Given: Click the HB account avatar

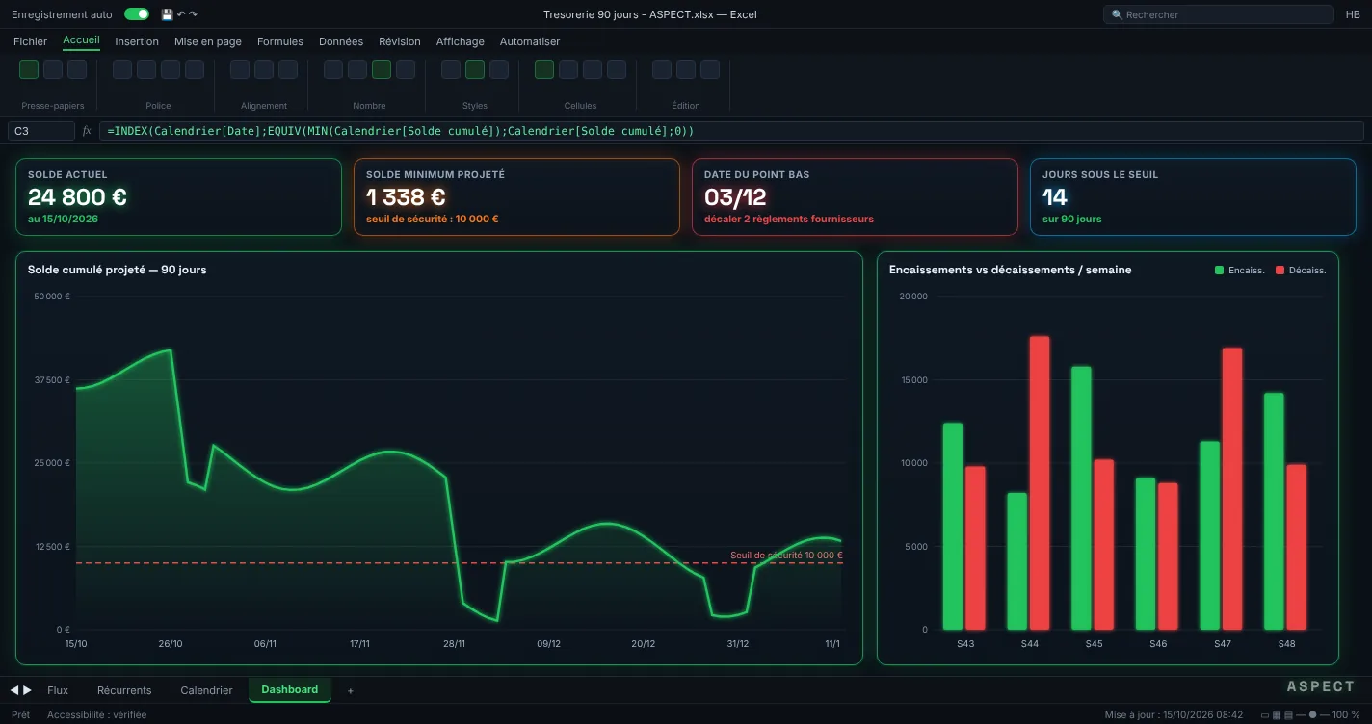Looking at the screenshot, I should point(1353,14).
